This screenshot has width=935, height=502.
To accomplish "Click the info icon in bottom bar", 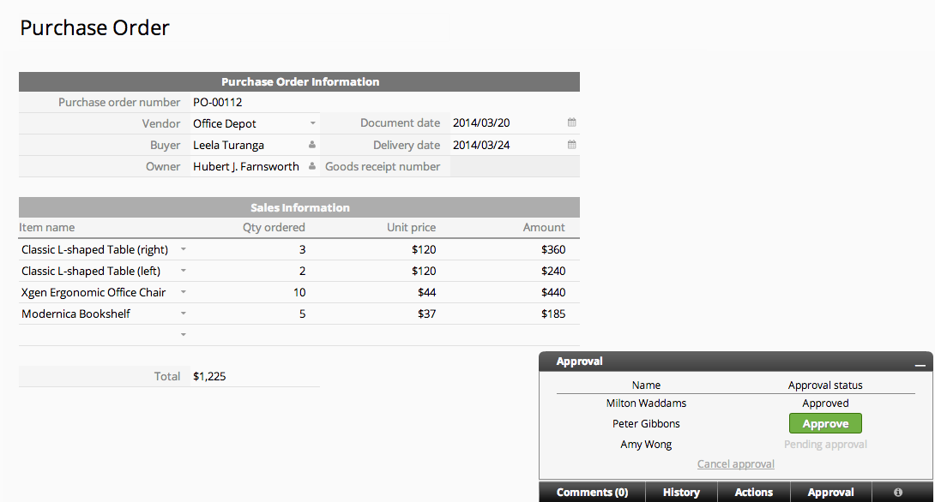I will [898, 493].
